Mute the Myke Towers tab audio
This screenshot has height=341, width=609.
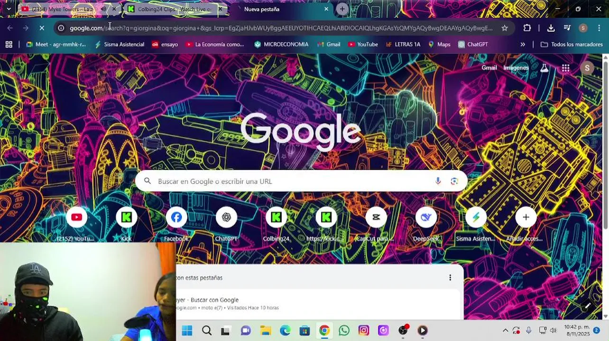coord(103,9)
